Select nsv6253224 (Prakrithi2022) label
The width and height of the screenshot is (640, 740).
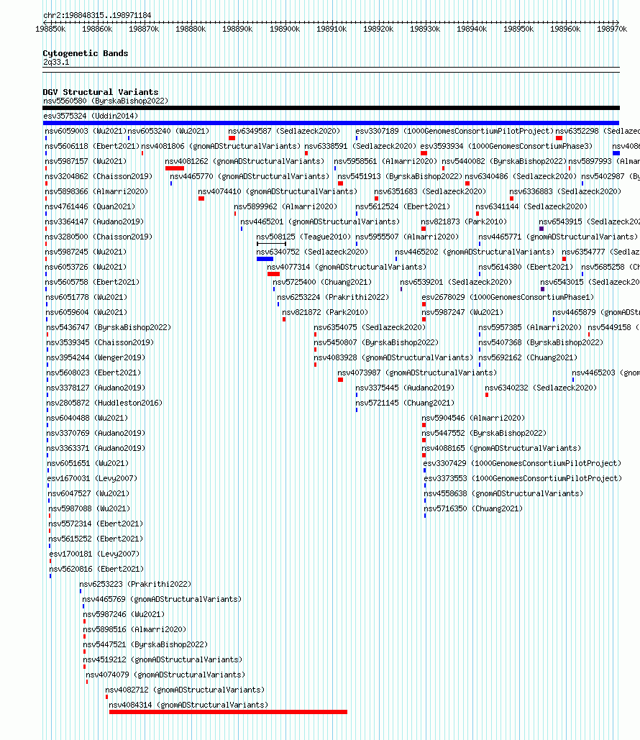click(x=333, y=297)
